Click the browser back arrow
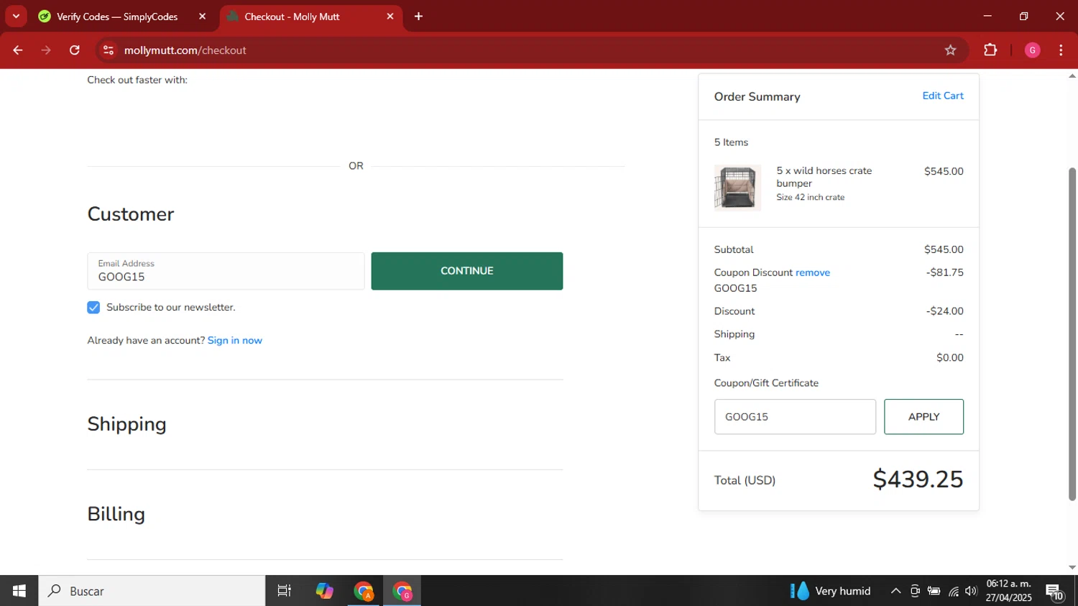 [x=18, y=50]
